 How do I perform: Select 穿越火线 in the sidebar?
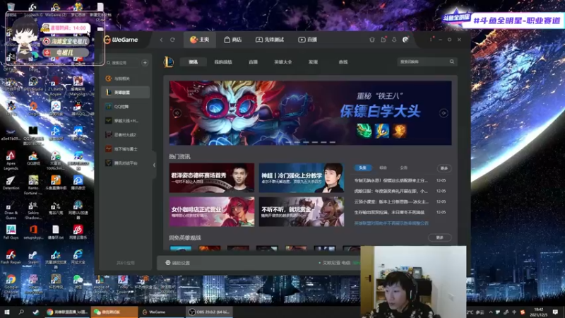[126, 120]
